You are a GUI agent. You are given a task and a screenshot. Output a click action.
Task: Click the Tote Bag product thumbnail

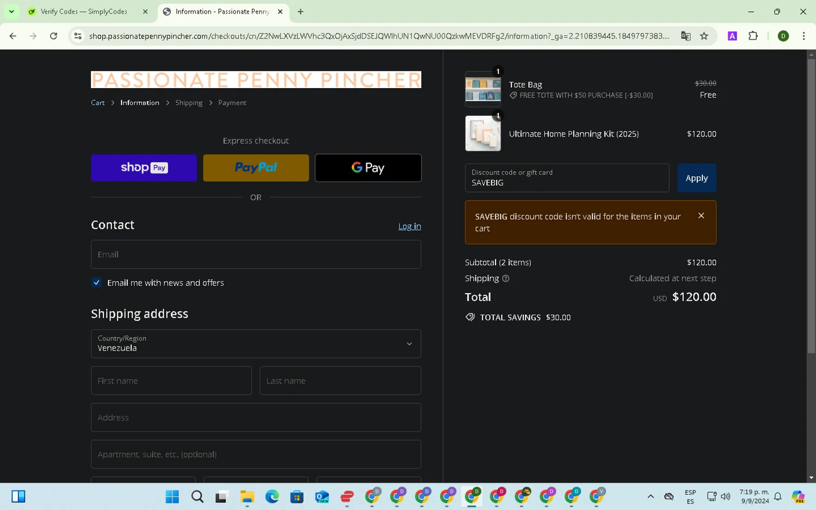point(483,89)
